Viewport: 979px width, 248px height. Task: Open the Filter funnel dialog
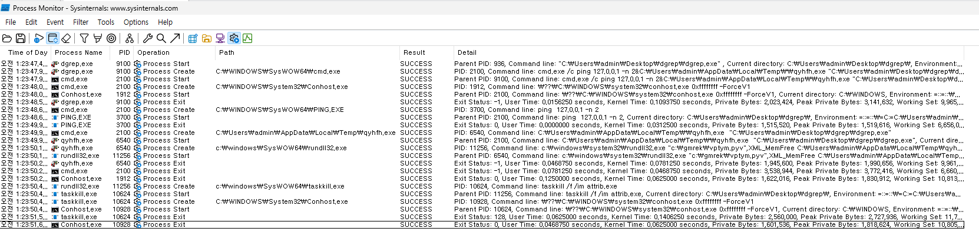(84, 38)
